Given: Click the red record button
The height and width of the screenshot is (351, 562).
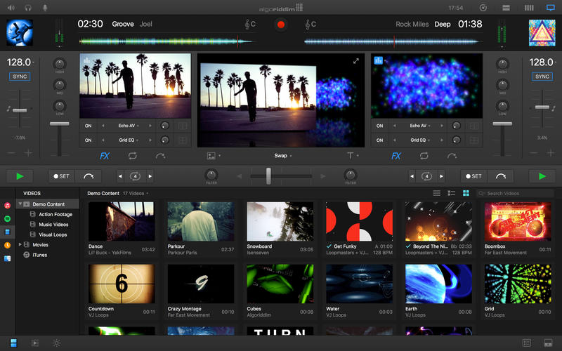Looking at the screenshot, I should 281,25.
